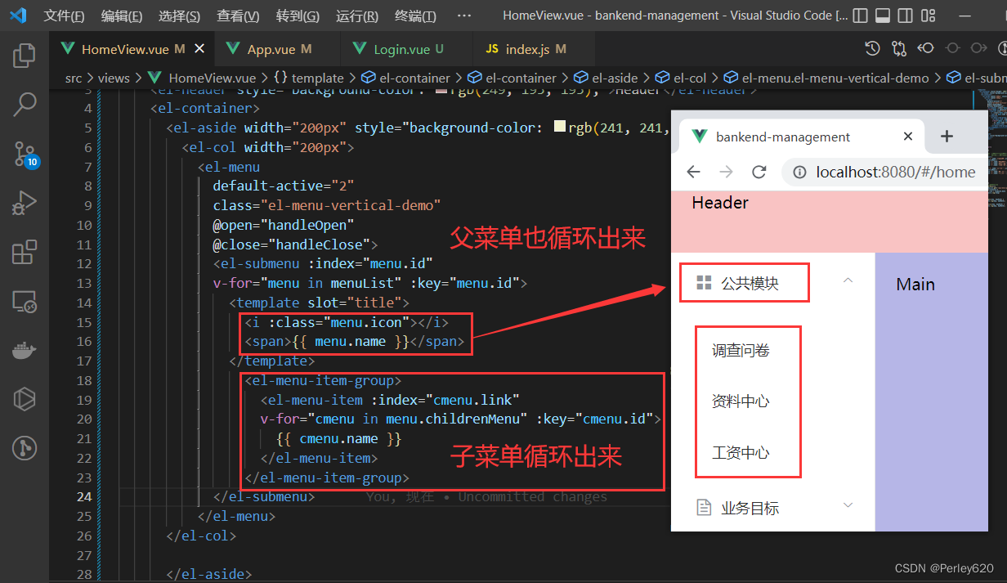
Task: Click the greyed-out middle revision circle icon
Action: [x=952, y=48]
